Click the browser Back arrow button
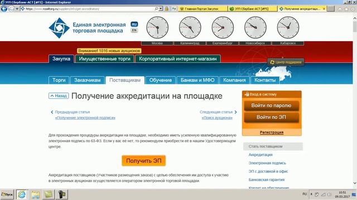 click(x=4, y=9)
